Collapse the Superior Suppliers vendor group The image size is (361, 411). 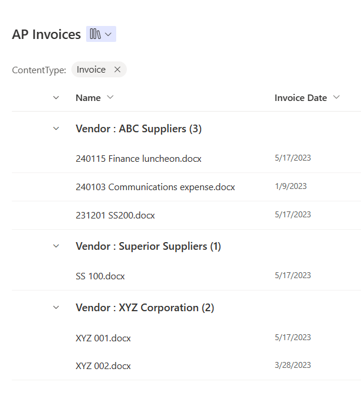click(x=56, y=246)
